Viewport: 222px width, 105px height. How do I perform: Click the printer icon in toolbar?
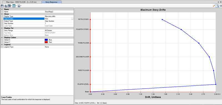click(x=6, y=6)
